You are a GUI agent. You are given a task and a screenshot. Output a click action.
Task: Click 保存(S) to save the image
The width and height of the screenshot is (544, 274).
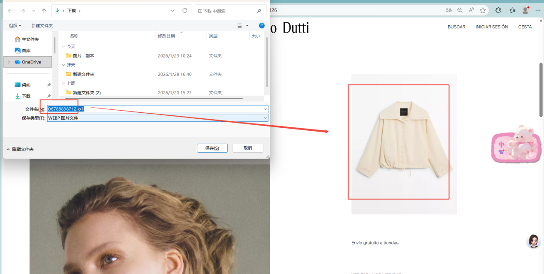pos(212,148)
